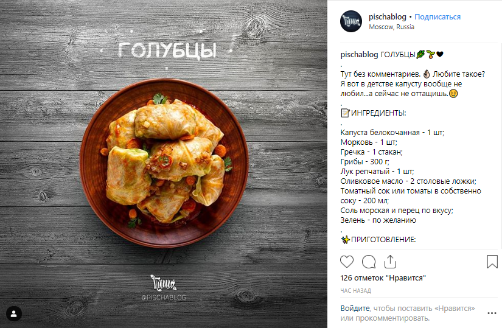Image resolution: width=502 pixels, height=328 pixels.
Task: Open the three-dots more options menu
Action: 492,313
